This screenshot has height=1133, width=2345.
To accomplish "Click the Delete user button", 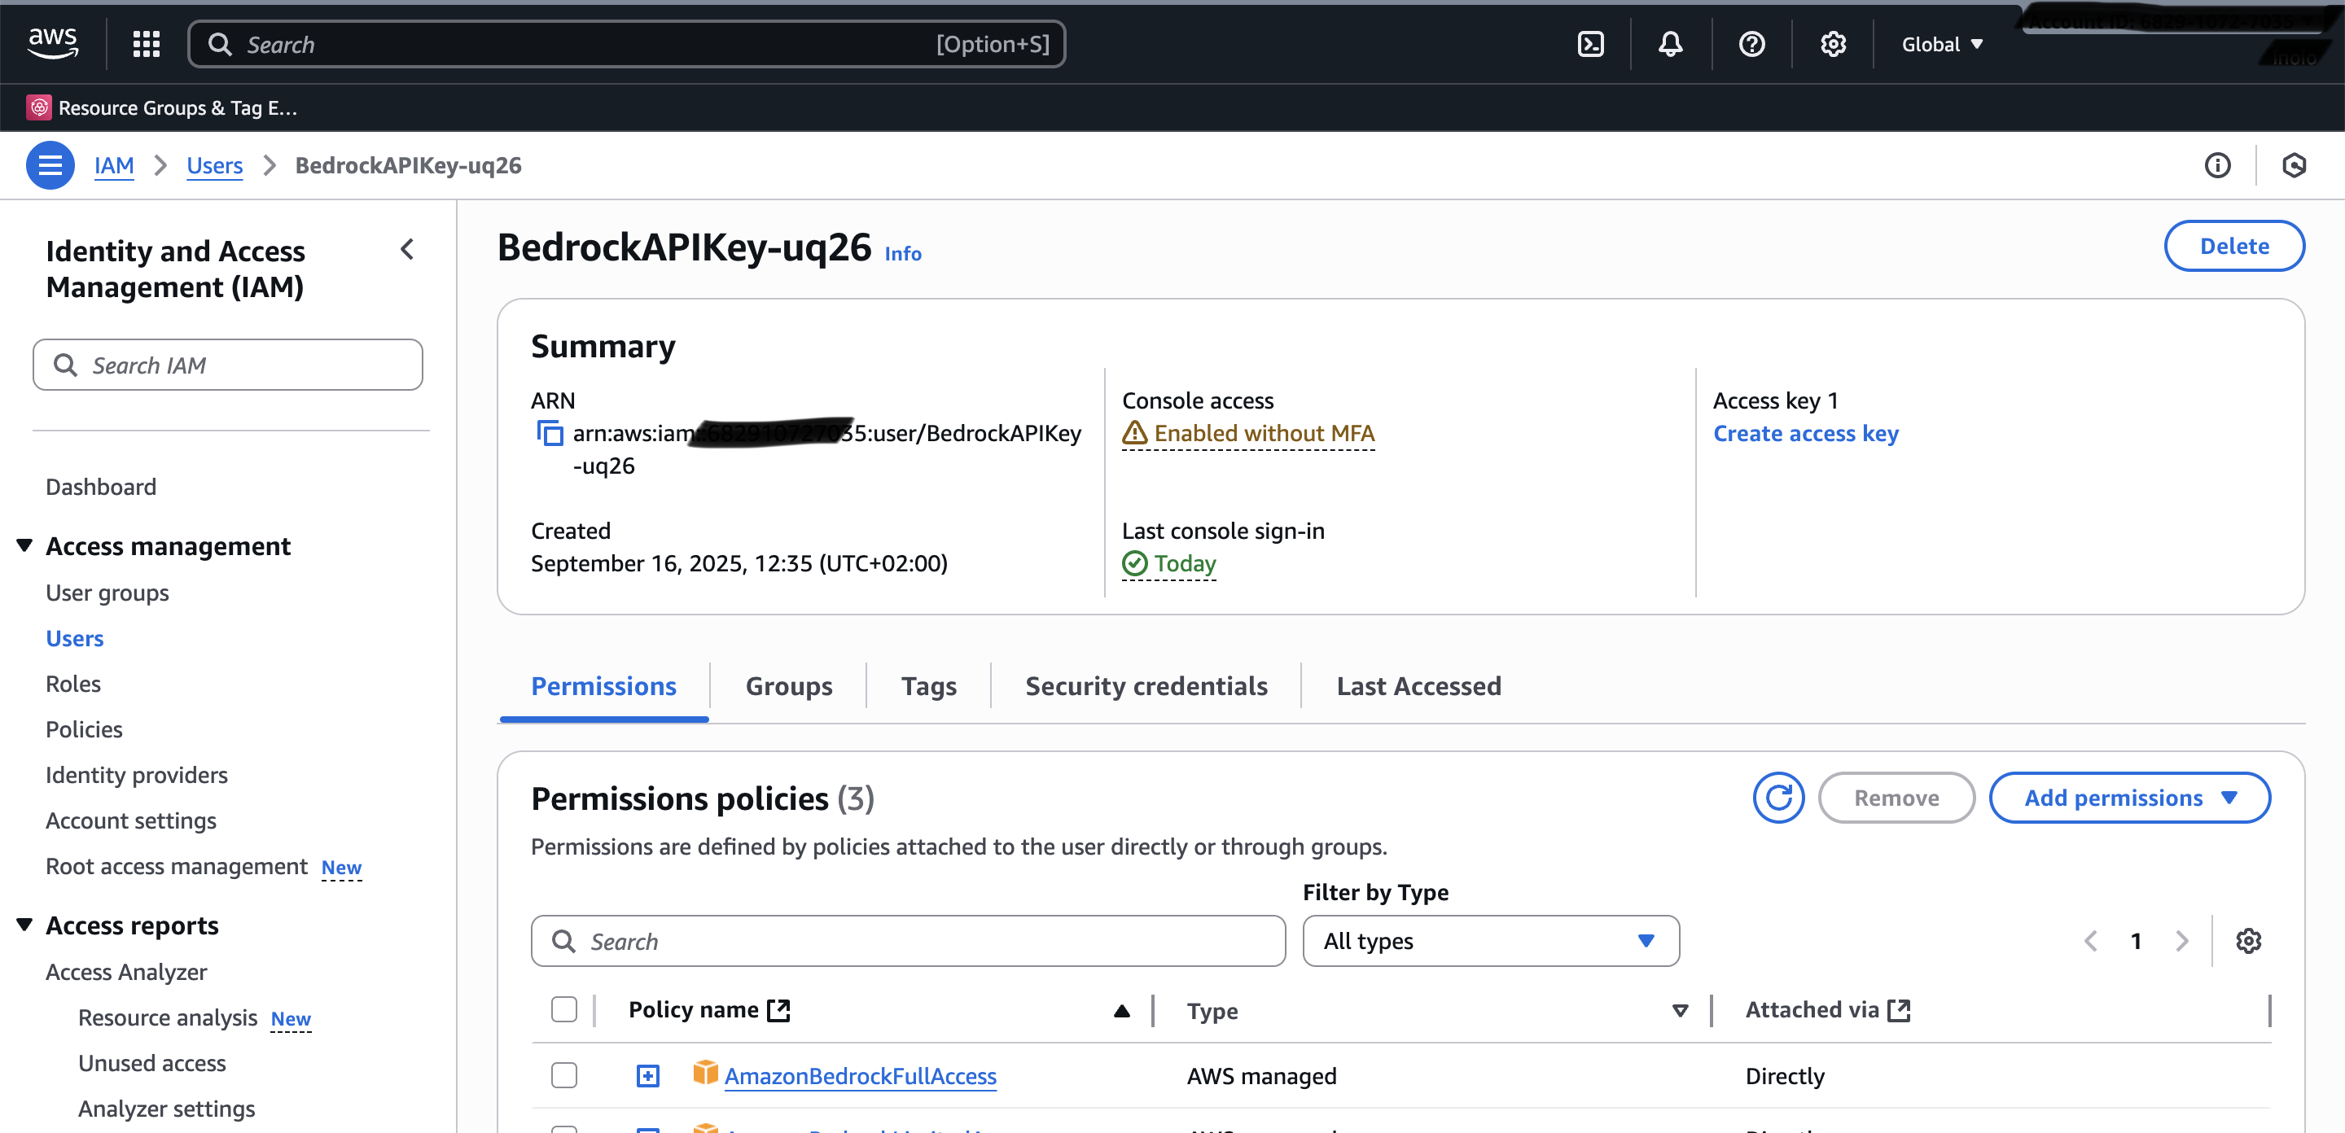I will pos(2233,246).
